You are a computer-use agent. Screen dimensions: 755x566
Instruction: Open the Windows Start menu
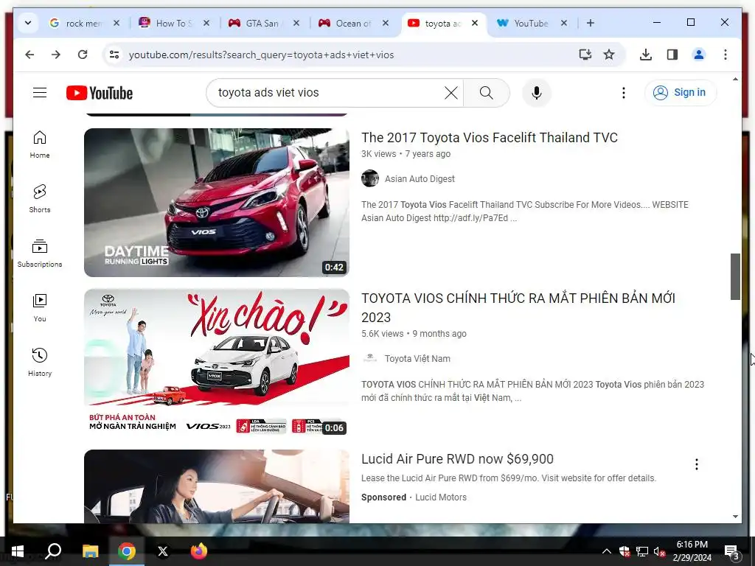[18, 551]
